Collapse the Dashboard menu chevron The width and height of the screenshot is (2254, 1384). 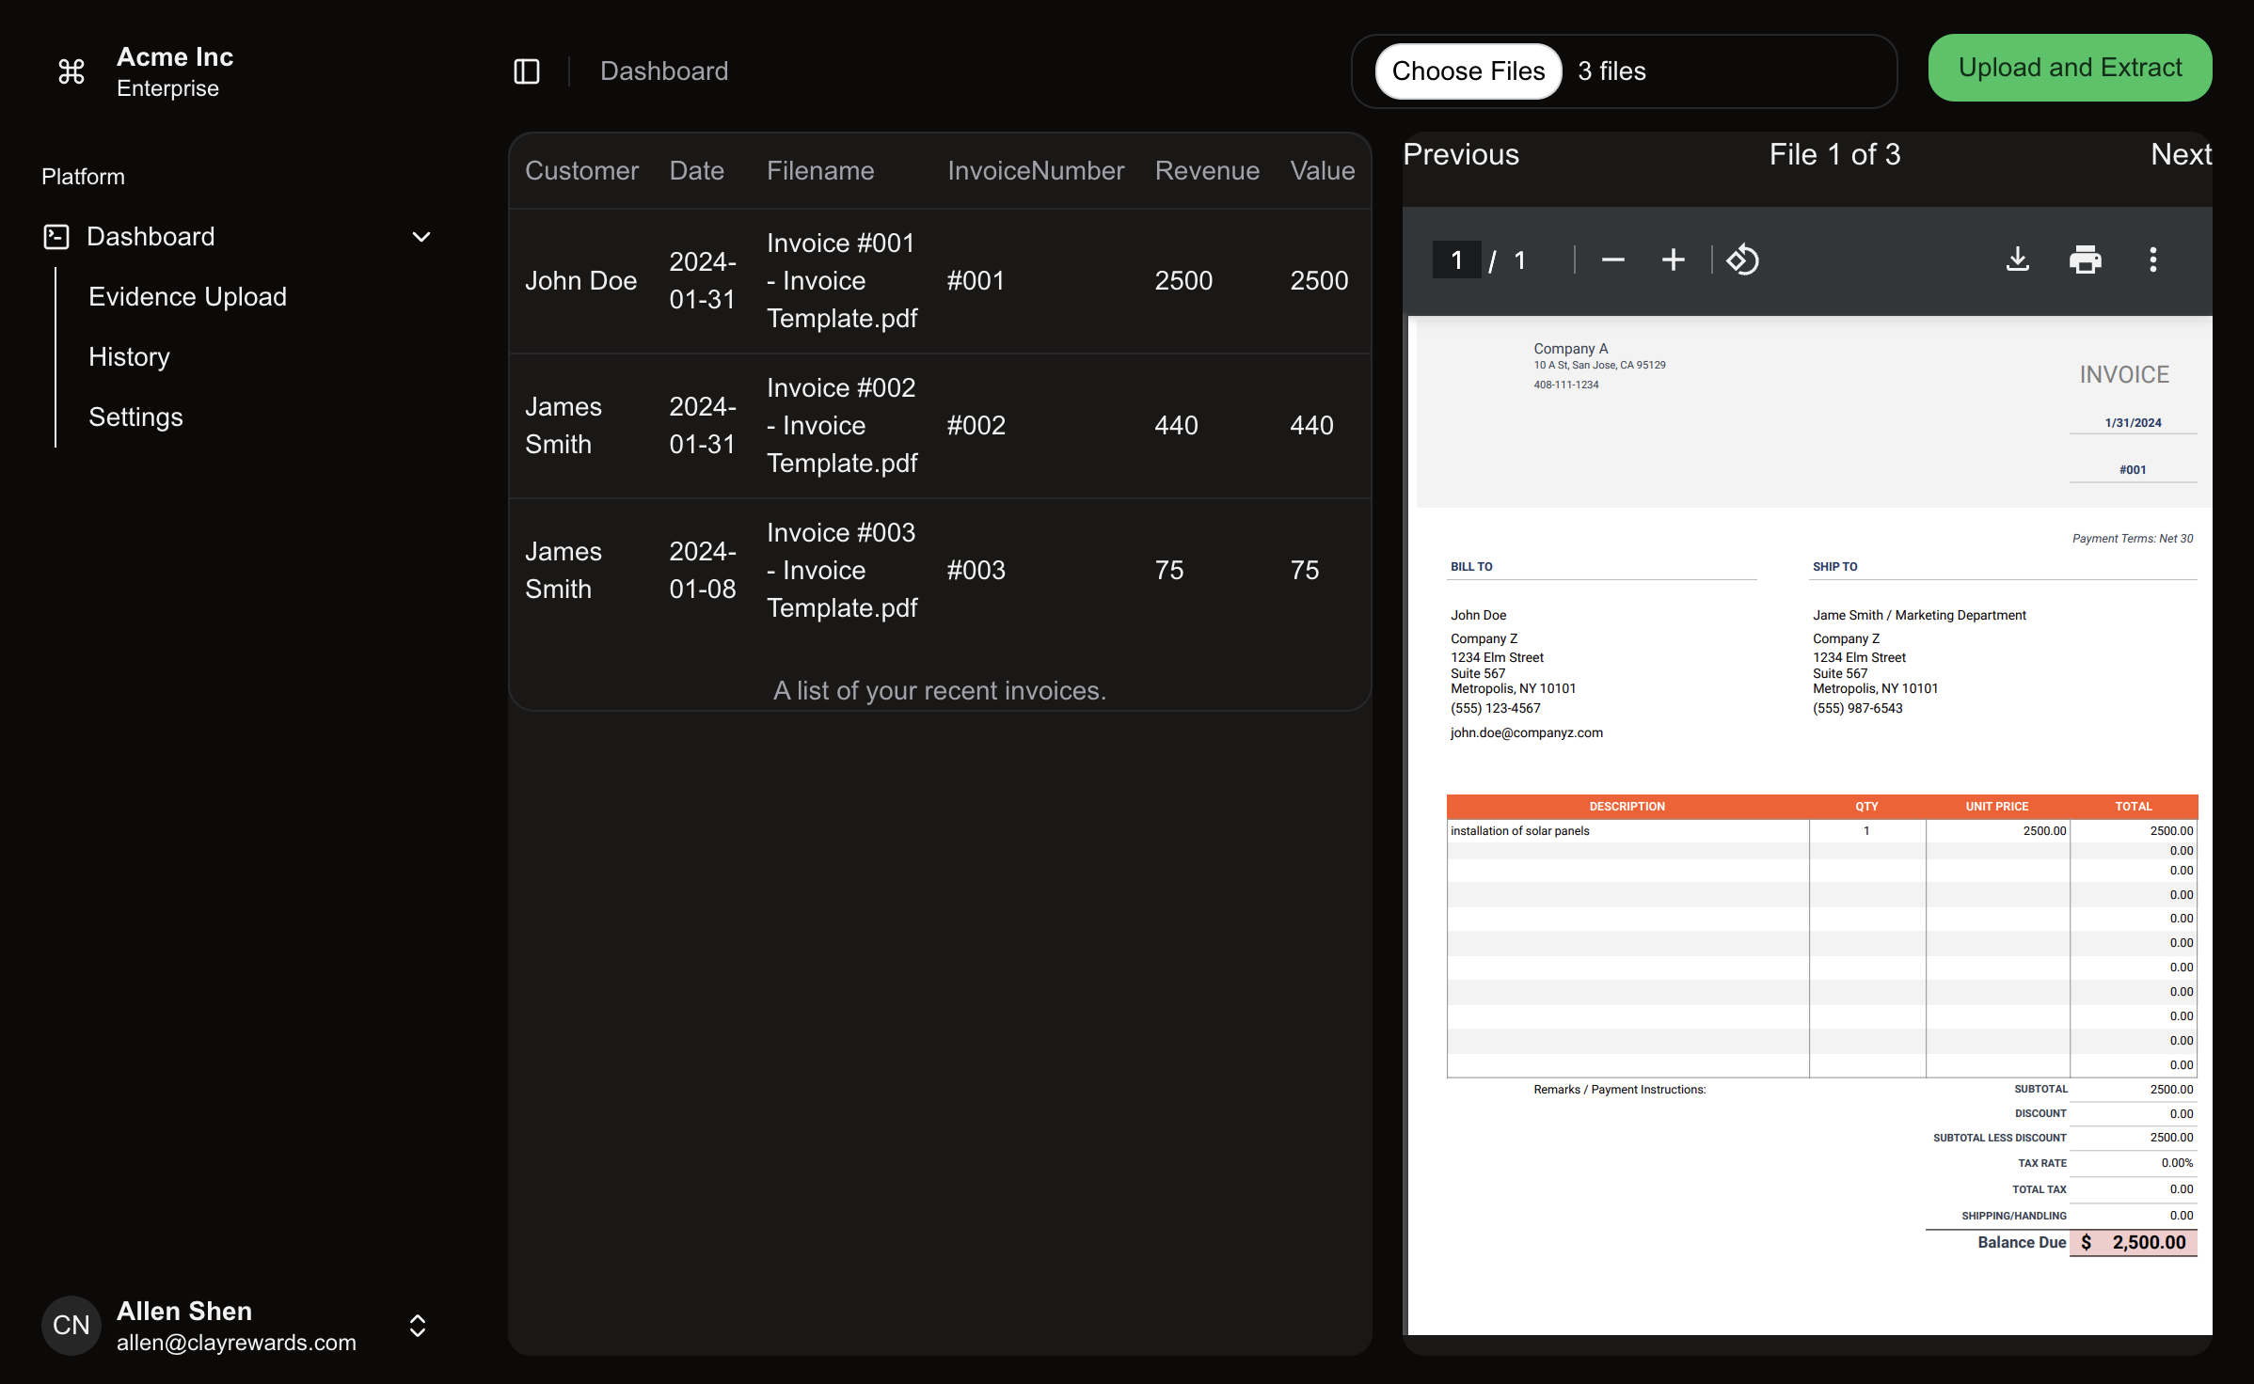point(421,237)
